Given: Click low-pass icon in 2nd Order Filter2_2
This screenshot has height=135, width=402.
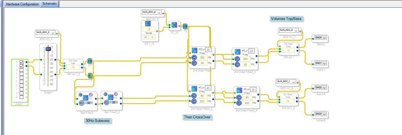Looking at the screenshot, I should [195, 89].
